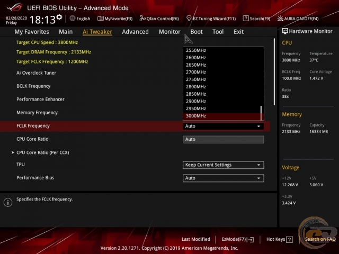The height and width of the screenshot is (254, 339).
Task: Select Performance Bias label
Action: (35, 178)
